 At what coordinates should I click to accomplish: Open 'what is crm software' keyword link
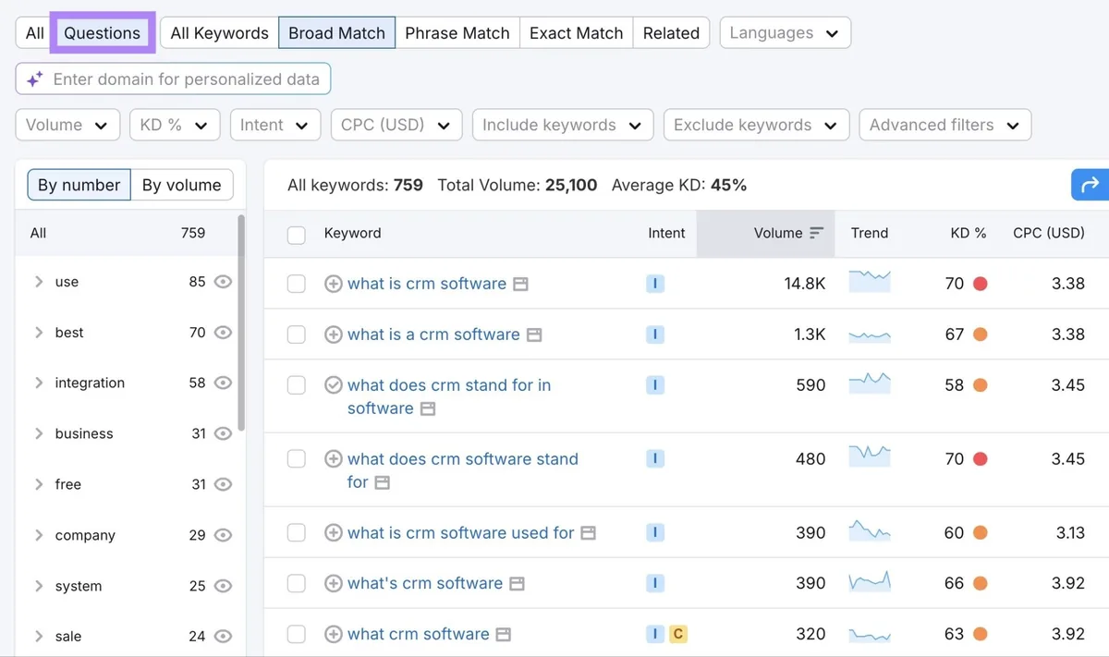pos(427,284)
